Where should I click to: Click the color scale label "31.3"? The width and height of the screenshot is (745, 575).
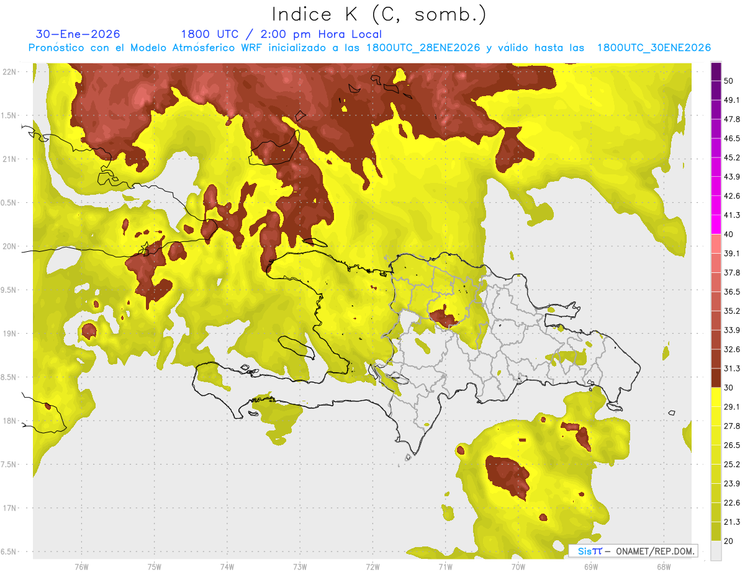732,368
